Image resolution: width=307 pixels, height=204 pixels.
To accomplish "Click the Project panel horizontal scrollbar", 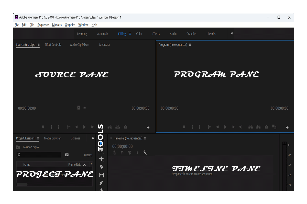I will 22,184.
